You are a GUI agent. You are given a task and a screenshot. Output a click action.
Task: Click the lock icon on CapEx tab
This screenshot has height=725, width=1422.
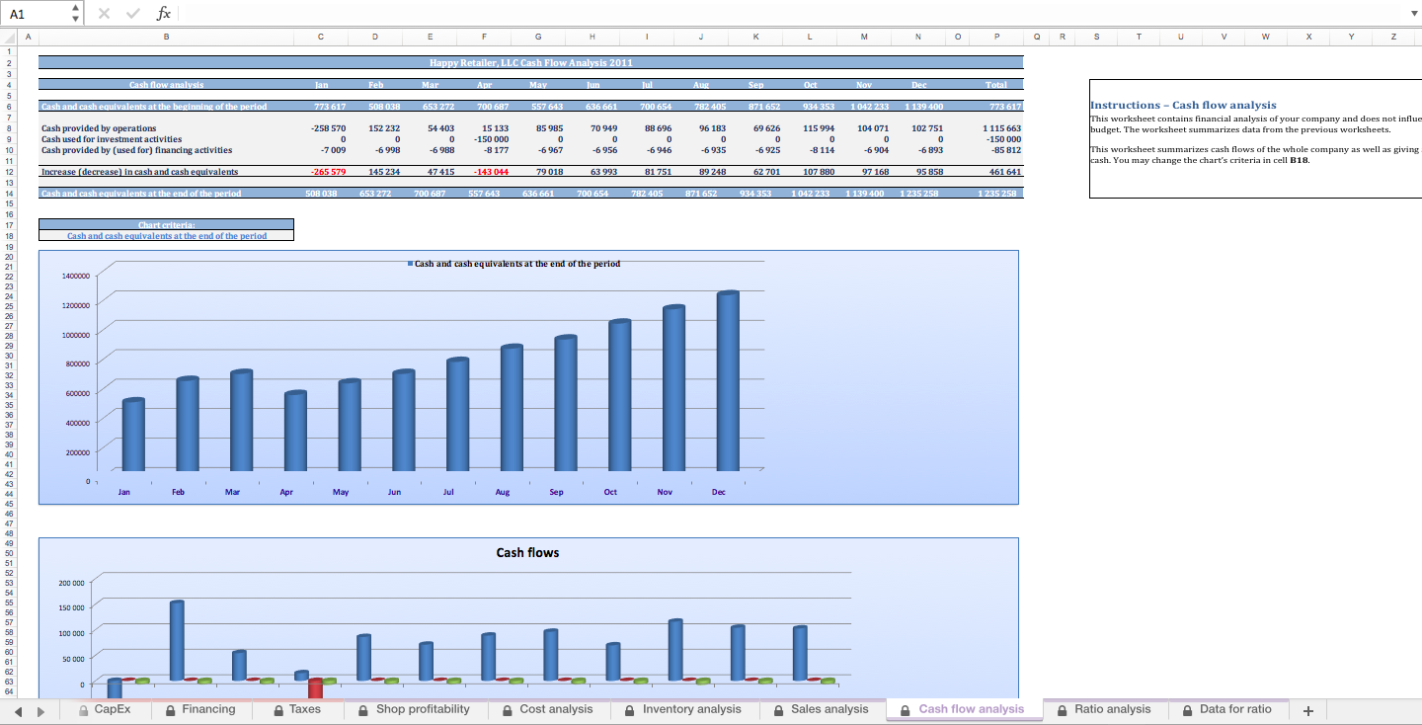pyautogui.click(x=85, y=709)
